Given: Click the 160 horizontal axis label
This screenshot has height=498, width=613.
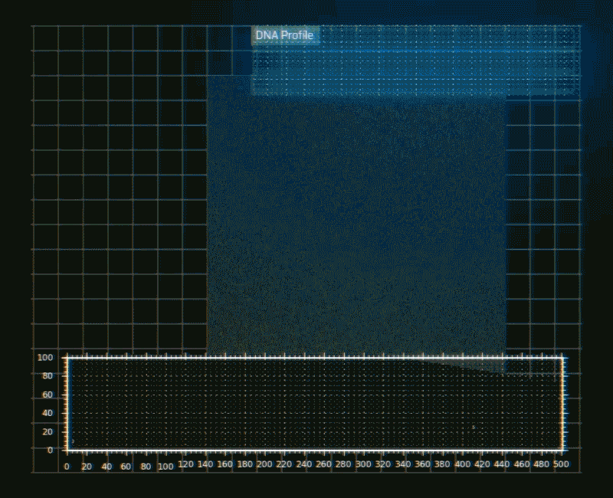Looking at the screenshot, I should point(225,464).
